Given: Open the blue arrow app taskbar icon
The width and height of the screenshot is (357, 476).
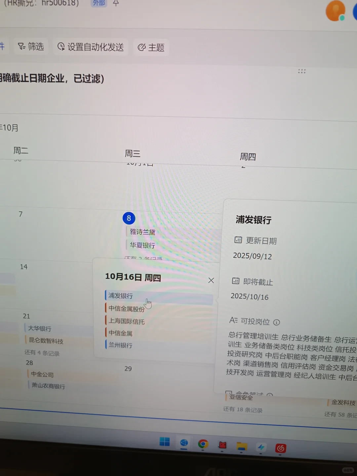Looking at the screenshot, I should click(261, 447).
